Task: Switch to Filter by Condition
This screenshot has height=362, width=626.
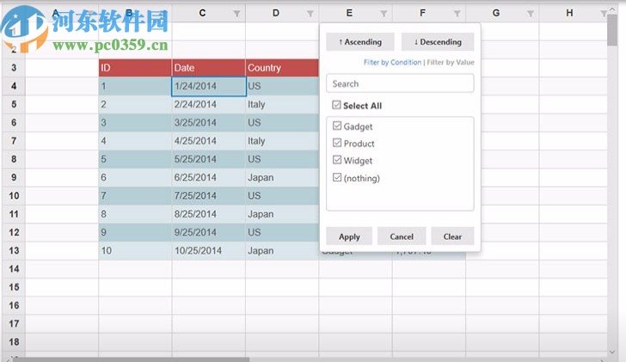Action: 392,63
